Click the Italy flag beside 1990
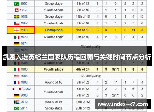154x112 pixels. point(17,70)
